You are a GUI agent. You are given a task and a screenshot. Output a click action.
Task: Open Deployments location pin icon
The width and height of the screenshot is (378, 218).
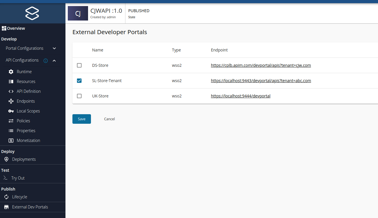tap(6, 159)
